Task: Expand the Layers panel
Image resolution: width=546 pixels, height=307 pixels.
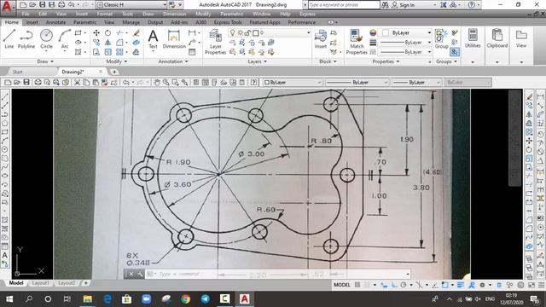Action: 257,61
